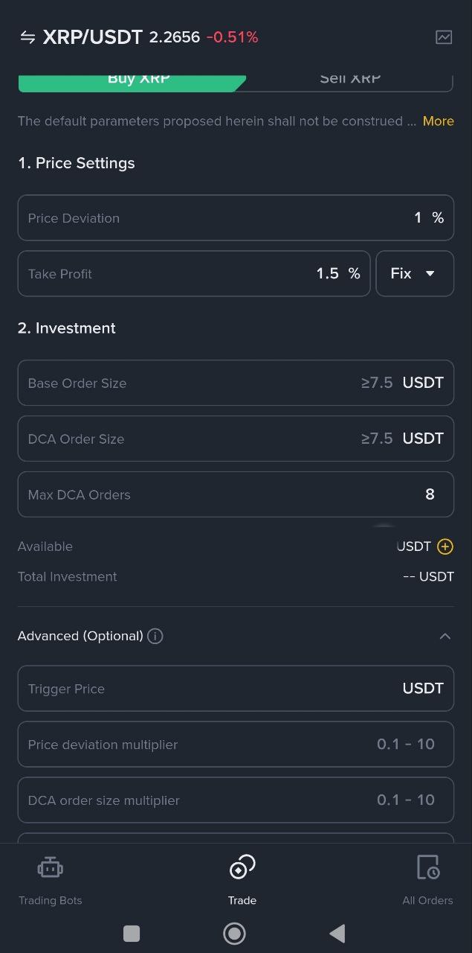Go to the Trade tab
472x953 pixels.
(x=242, y=879)
